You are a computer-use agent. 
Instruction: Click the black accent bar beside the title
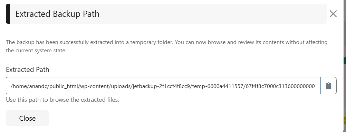[8, 14]
